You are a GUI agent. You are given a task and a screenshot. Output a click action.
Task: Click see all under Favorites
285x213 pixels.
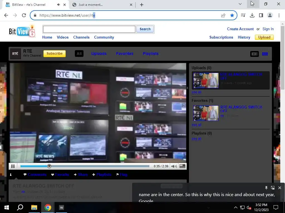[x=196, y=125]
